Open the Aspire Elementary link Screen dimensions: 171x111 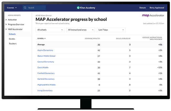point(45,50)
